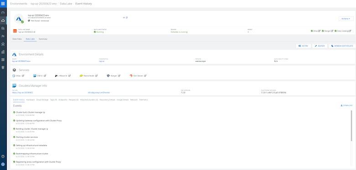Switch to the Data Hubs tab
356x170 pixels.
[17, 39]
